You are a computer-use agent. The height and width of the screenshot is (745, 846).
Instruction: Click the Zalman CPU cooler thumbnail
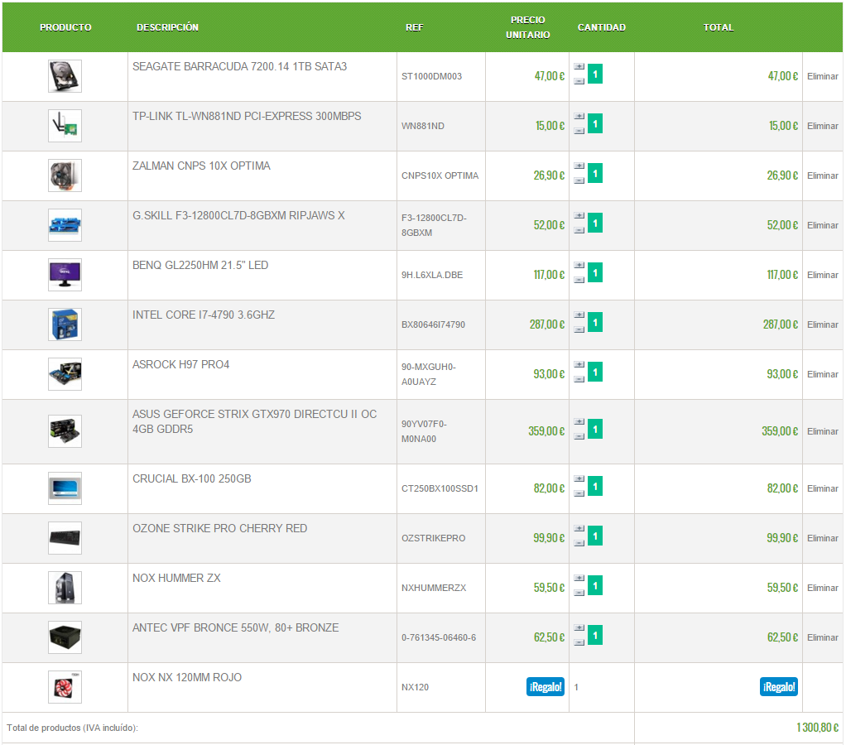point(65,175)
